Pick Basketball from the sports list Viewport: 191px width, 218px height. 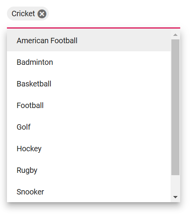[89, 84]
